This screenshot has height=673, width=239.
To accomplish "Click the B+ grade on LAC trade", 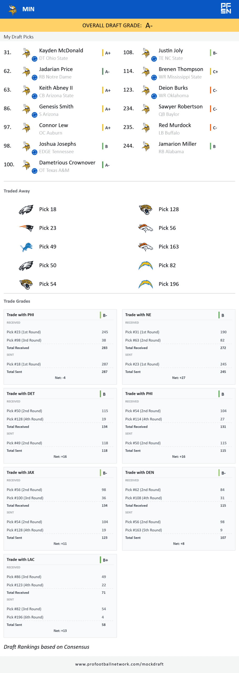I will (x=105, y=560).
